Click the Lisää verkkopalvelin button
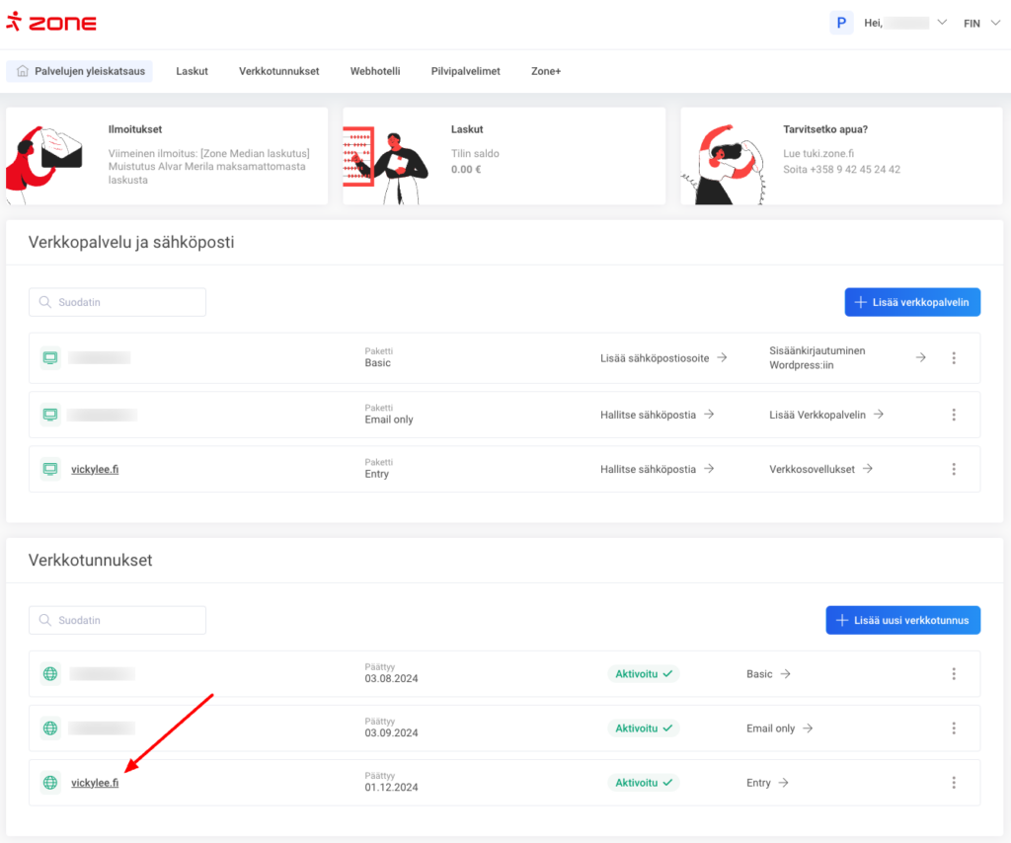This screenshot has height=843, width=1011. (911, 302)
